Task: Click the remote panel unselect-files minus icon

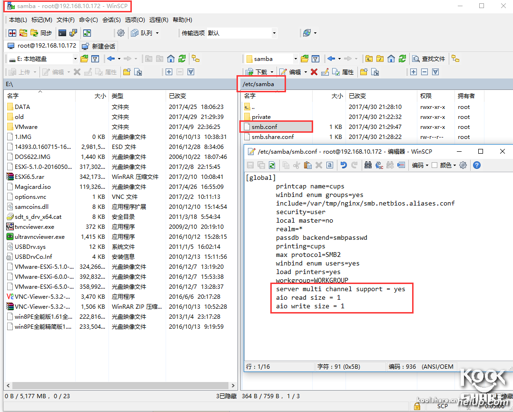Action: point(424,72)
